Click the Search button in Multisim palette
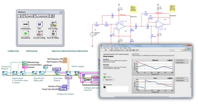The image size is (198, 104). tap(29, 16)
